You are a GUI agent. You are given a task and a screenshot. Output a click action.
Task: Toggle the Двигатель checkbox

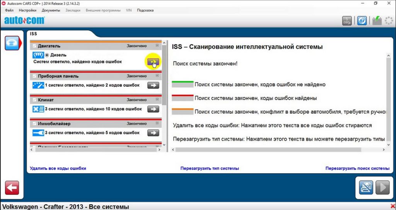(34, 46)
